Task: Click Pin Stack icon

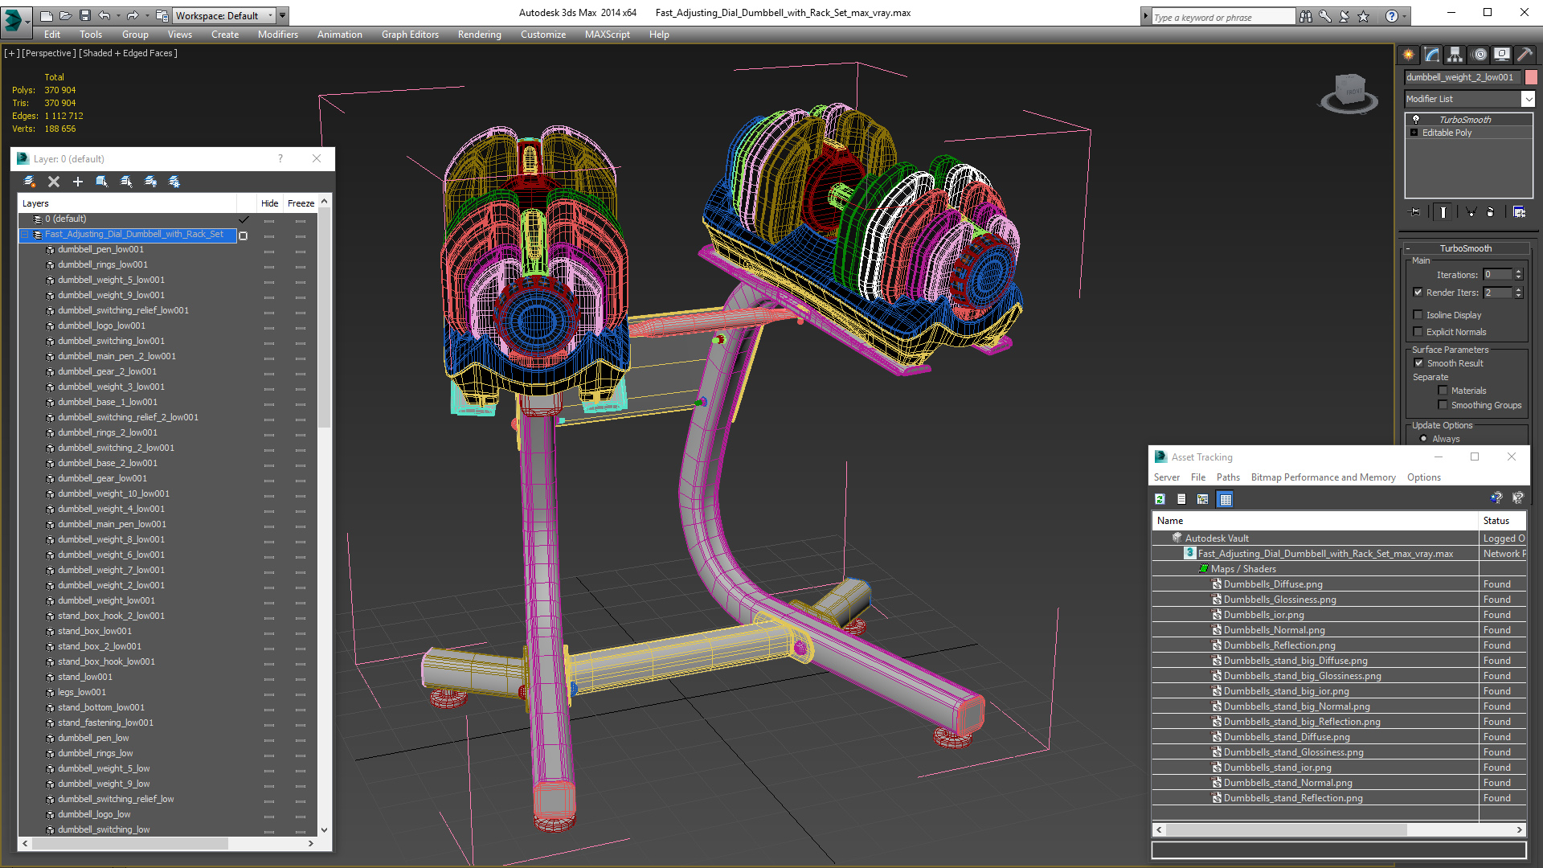Action: click(1415, 212)
